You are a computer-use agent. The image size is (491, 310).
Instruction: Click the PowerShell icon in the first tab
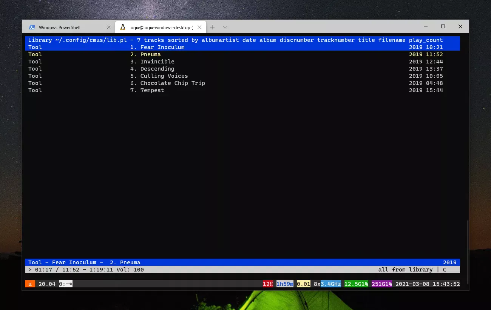(x=32, y=27)
